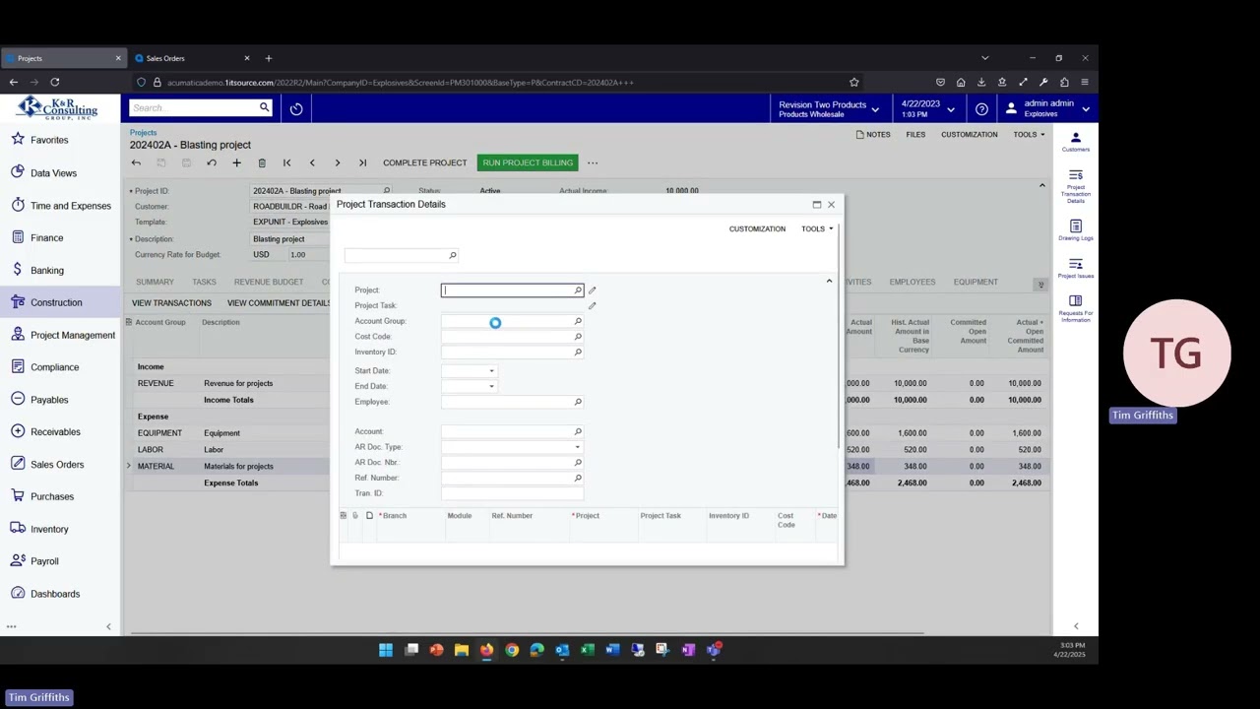Open dialog CUSTOMIZATION menu
The image size is (1260, 709).
(757, 228)
